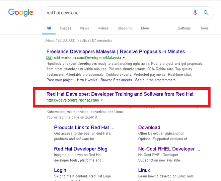Open 'Products Link to Red Hat ...' sitelink
The height and width of the screenshot is (181, 221).
click(x=84, y=128)
